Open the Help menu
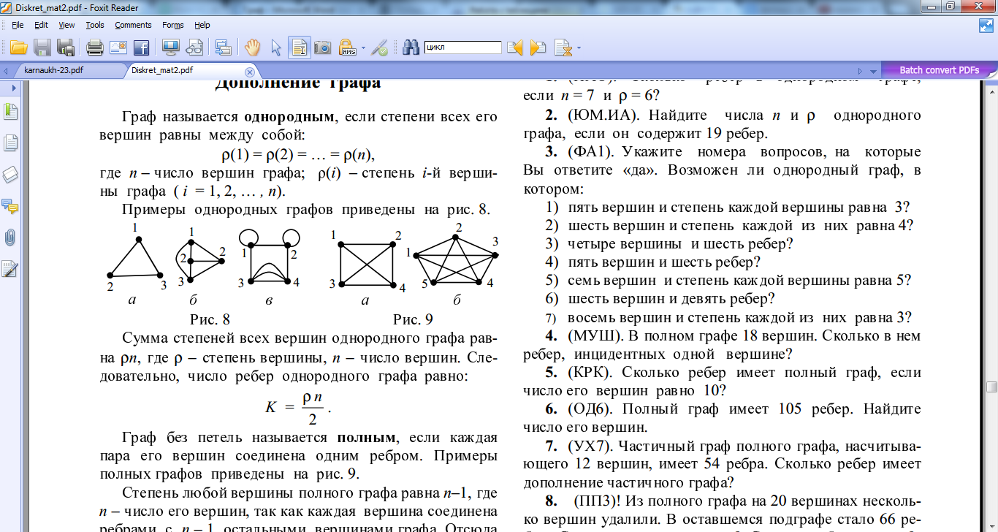998x532 pixels. 202,25
